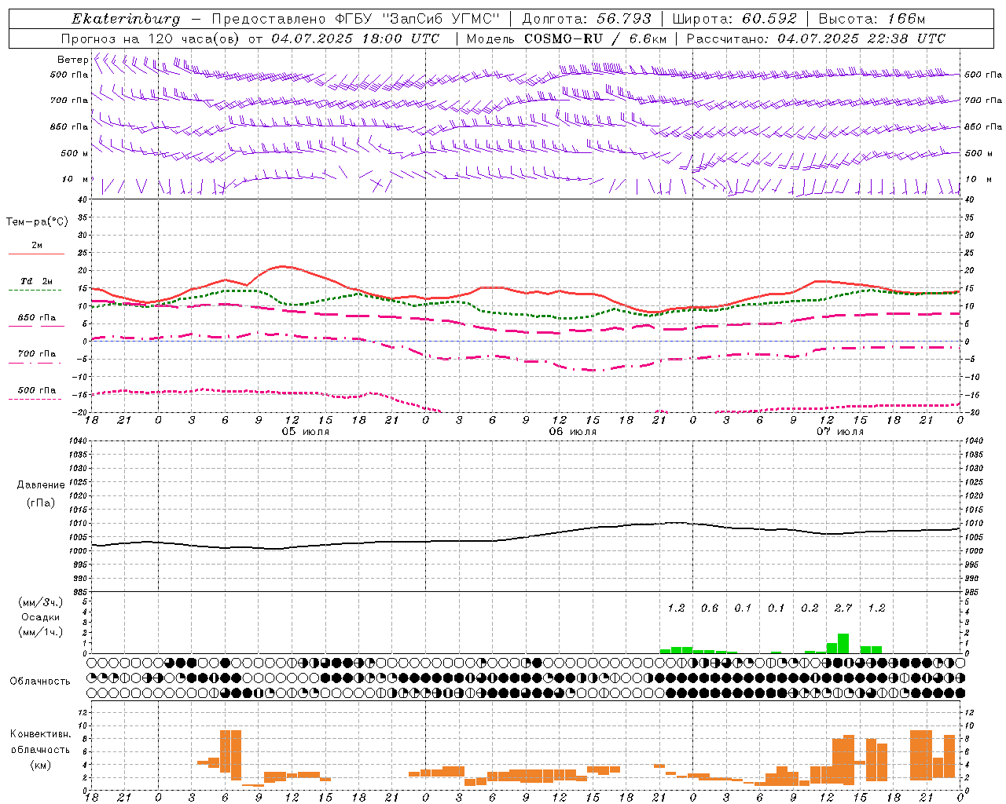Click the Ekaterinburg station title

point(126,19)
